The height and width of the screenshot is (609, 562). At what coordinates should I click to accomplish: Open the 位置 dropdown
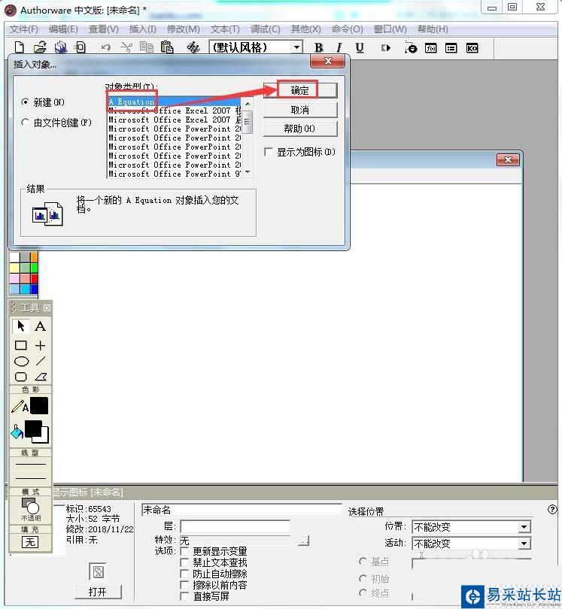tap(524, 527)
